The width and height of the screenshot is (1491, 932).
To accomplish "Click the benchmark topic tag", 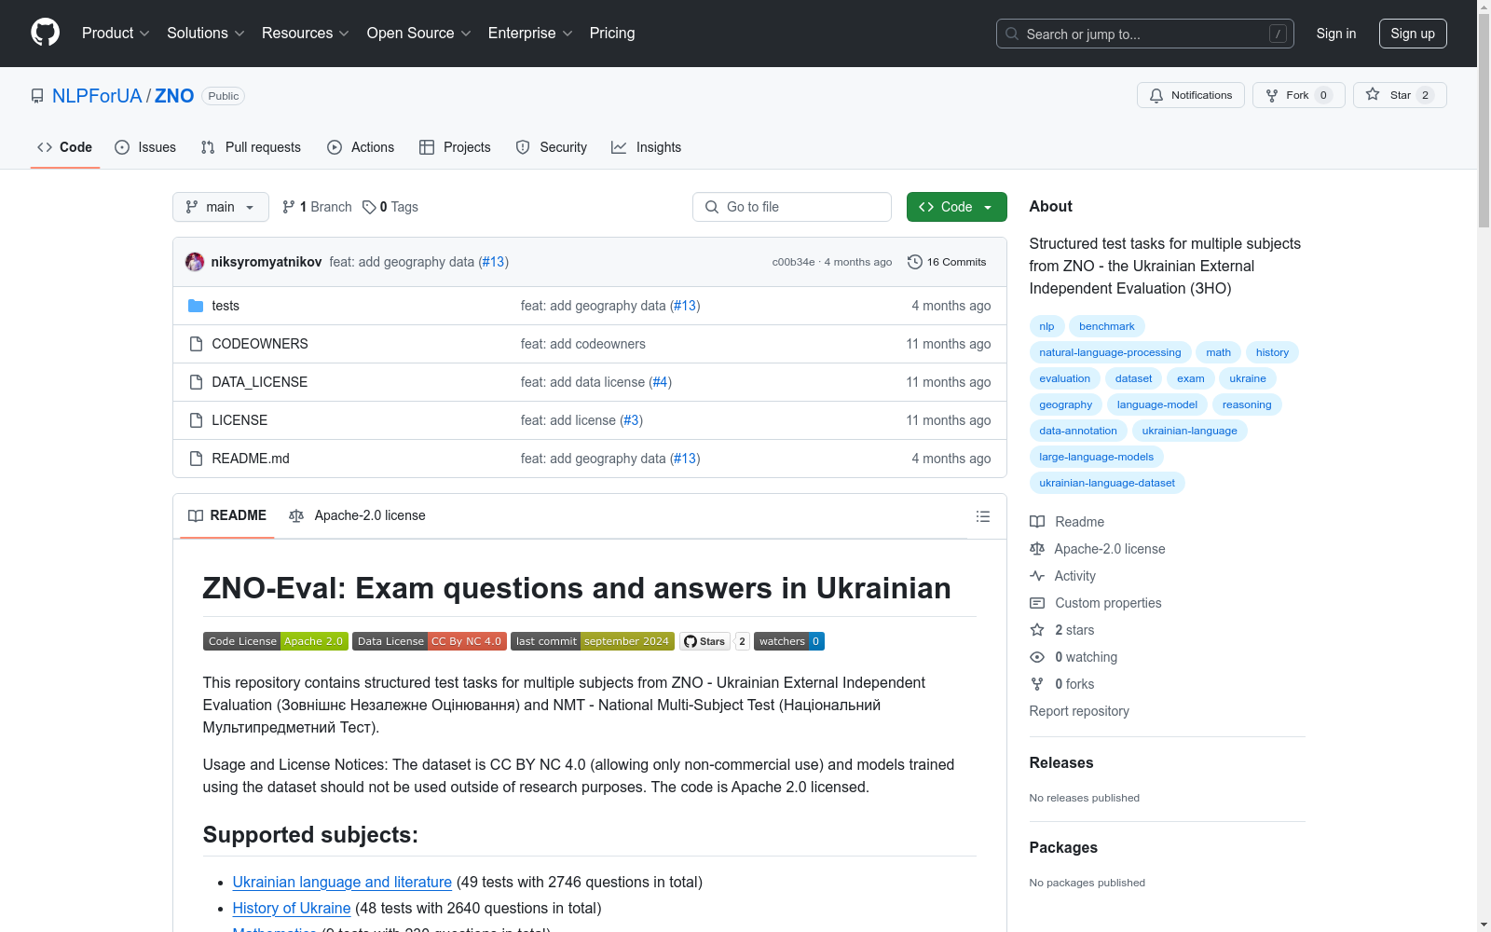I will click(x=1107, y=326).
